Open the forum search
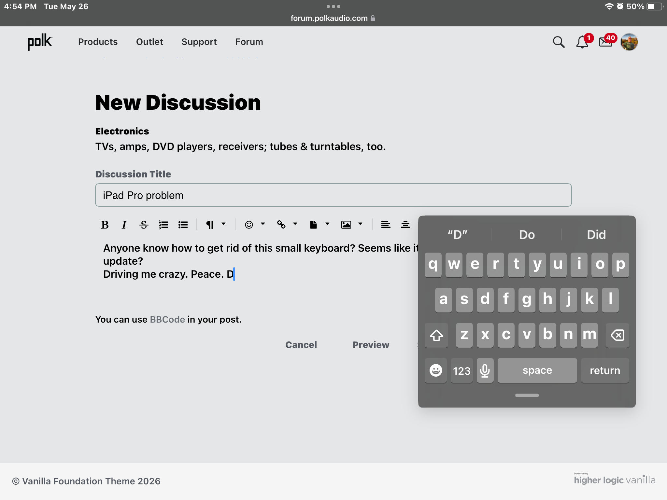The image size is (667, 500). pyautogui.click(x=559, y=42)
